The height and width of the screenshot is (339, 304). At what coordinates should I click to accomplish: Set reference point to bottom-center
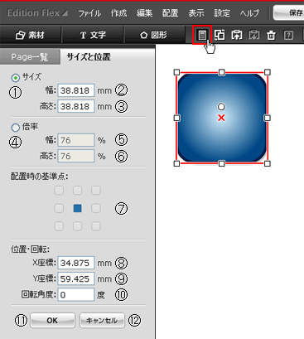77,226
